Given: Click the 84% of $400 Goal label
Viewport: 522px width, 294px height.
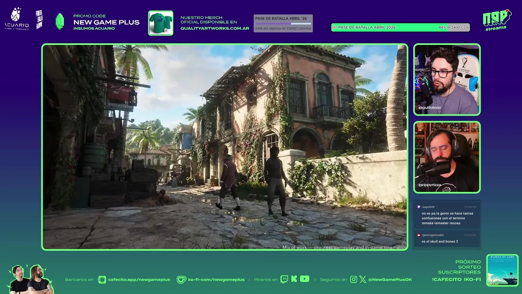Looking at the screenshot, I should (x=453, y=27).
